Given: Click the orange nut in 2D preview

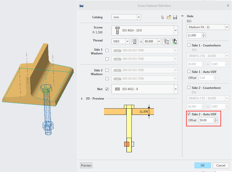Looking at the screenshot, I should tap(127, 144).
